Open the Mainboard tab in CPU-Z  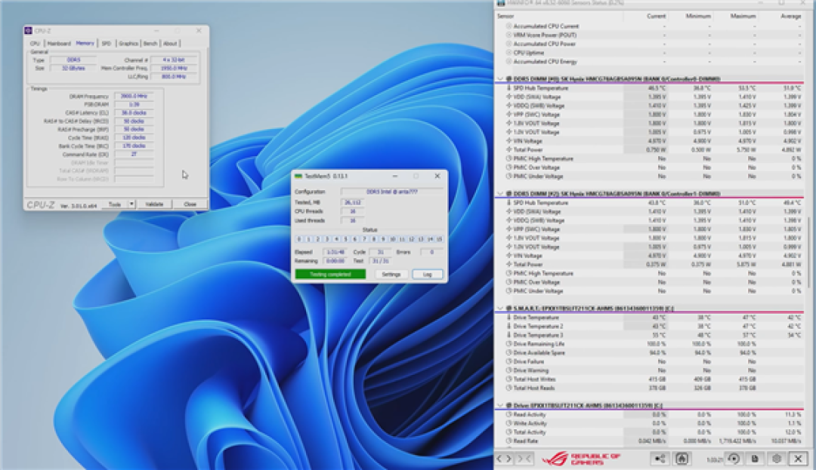[x=59, y=44]
